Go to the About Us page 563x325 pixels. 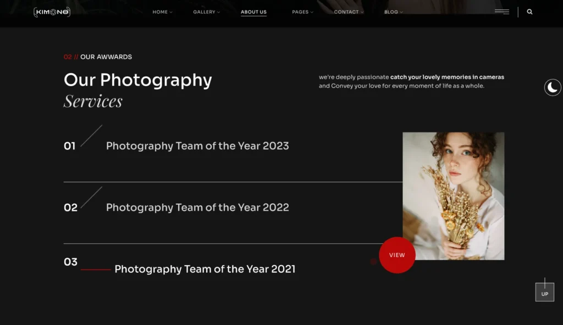click(253, 12)
